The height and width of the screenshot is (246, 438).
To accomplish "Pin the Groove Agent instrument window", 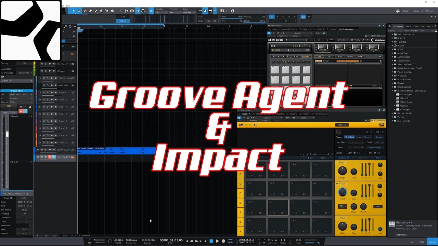I will pyautogui.click(x=379, y=26).
